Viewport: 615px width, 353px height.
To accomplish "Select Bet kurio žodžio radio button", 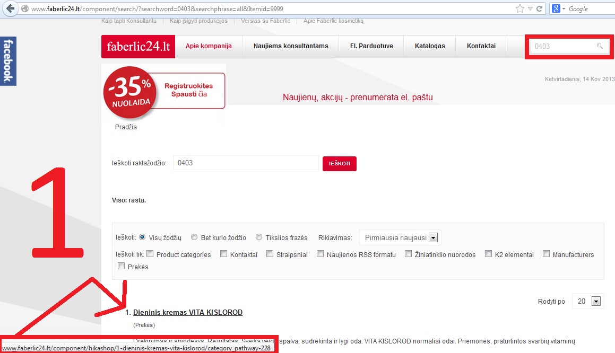I will click(x=194, y=237).
